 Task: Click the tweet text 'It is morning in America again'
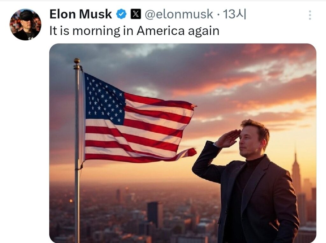134,31
